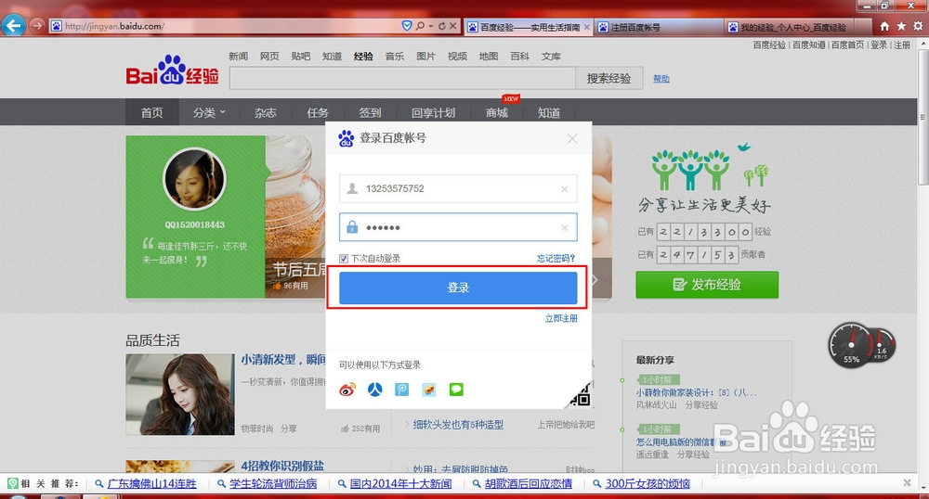Click the 忘记密码? link

(x=556, y=259)
